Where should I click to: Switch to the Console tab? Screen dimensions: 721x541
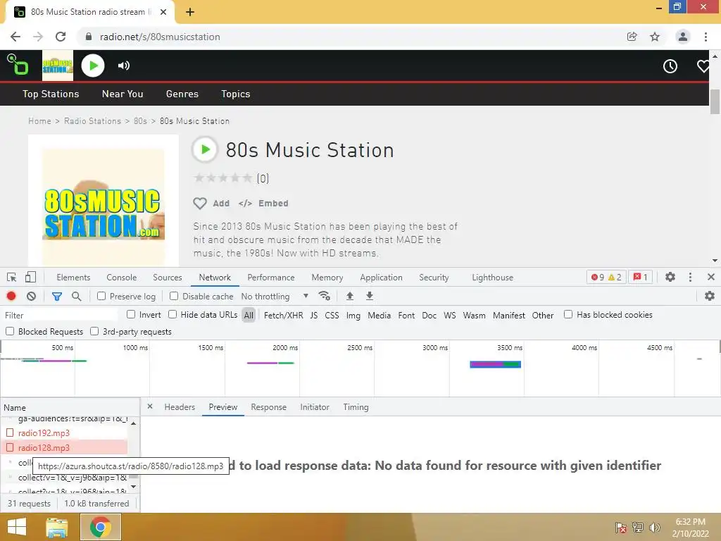point(121,278)
